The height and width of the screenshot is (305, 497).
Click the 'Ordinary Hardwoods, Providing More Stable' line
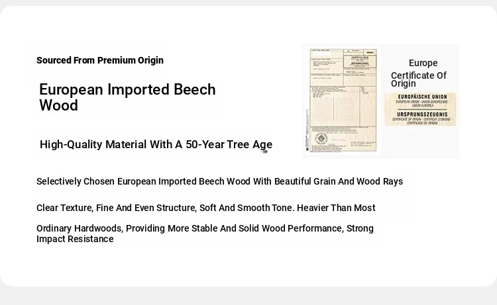click(x=205, y=228)
